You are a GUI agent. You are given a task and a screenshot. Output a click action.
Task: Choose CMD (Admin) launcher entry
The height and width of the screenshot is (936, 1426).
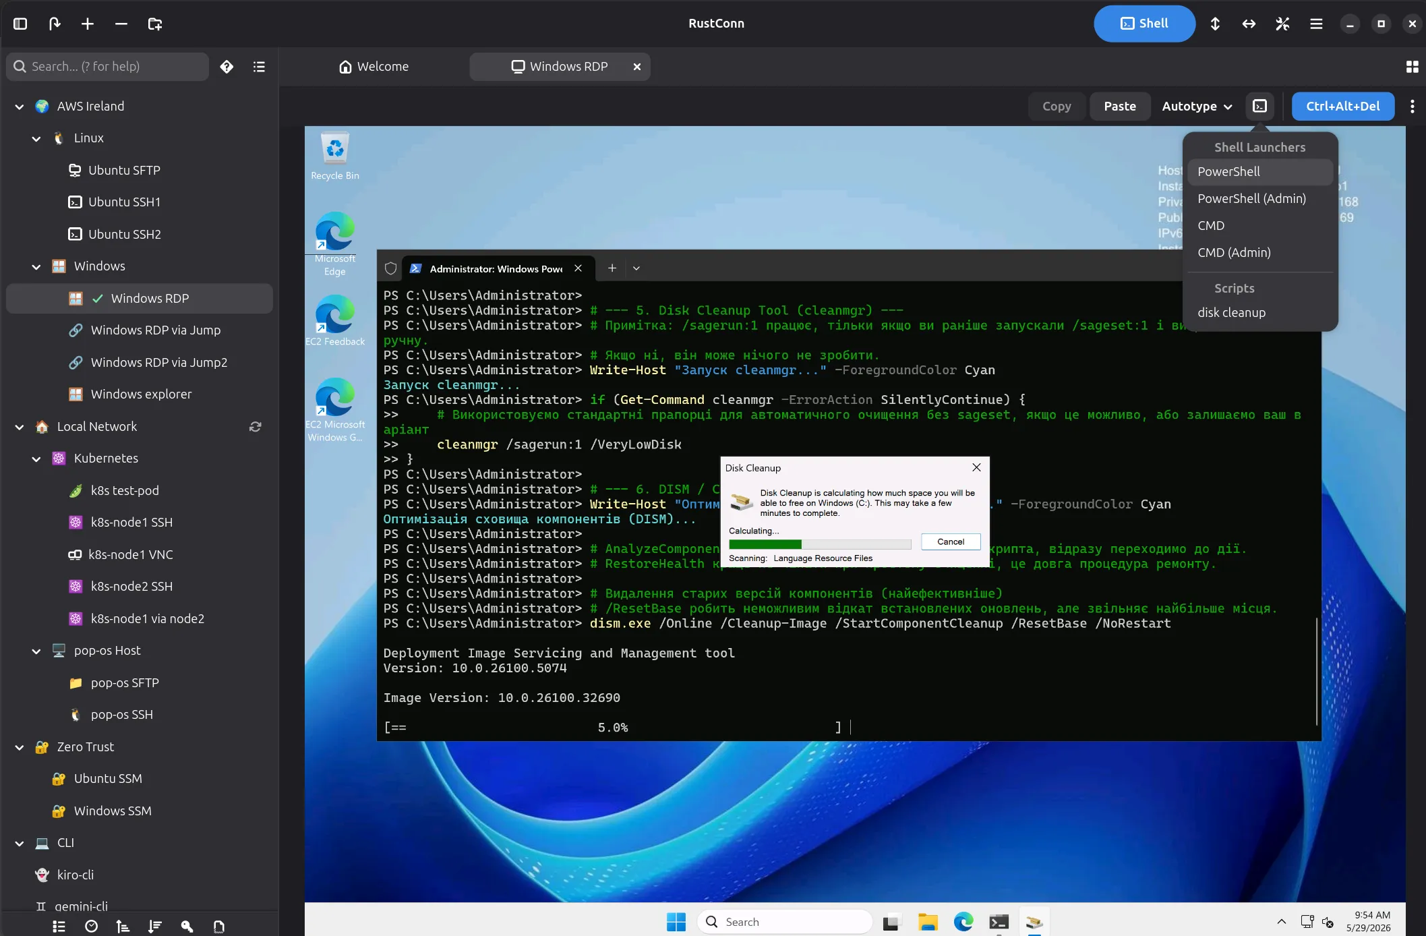(1259, 252)
